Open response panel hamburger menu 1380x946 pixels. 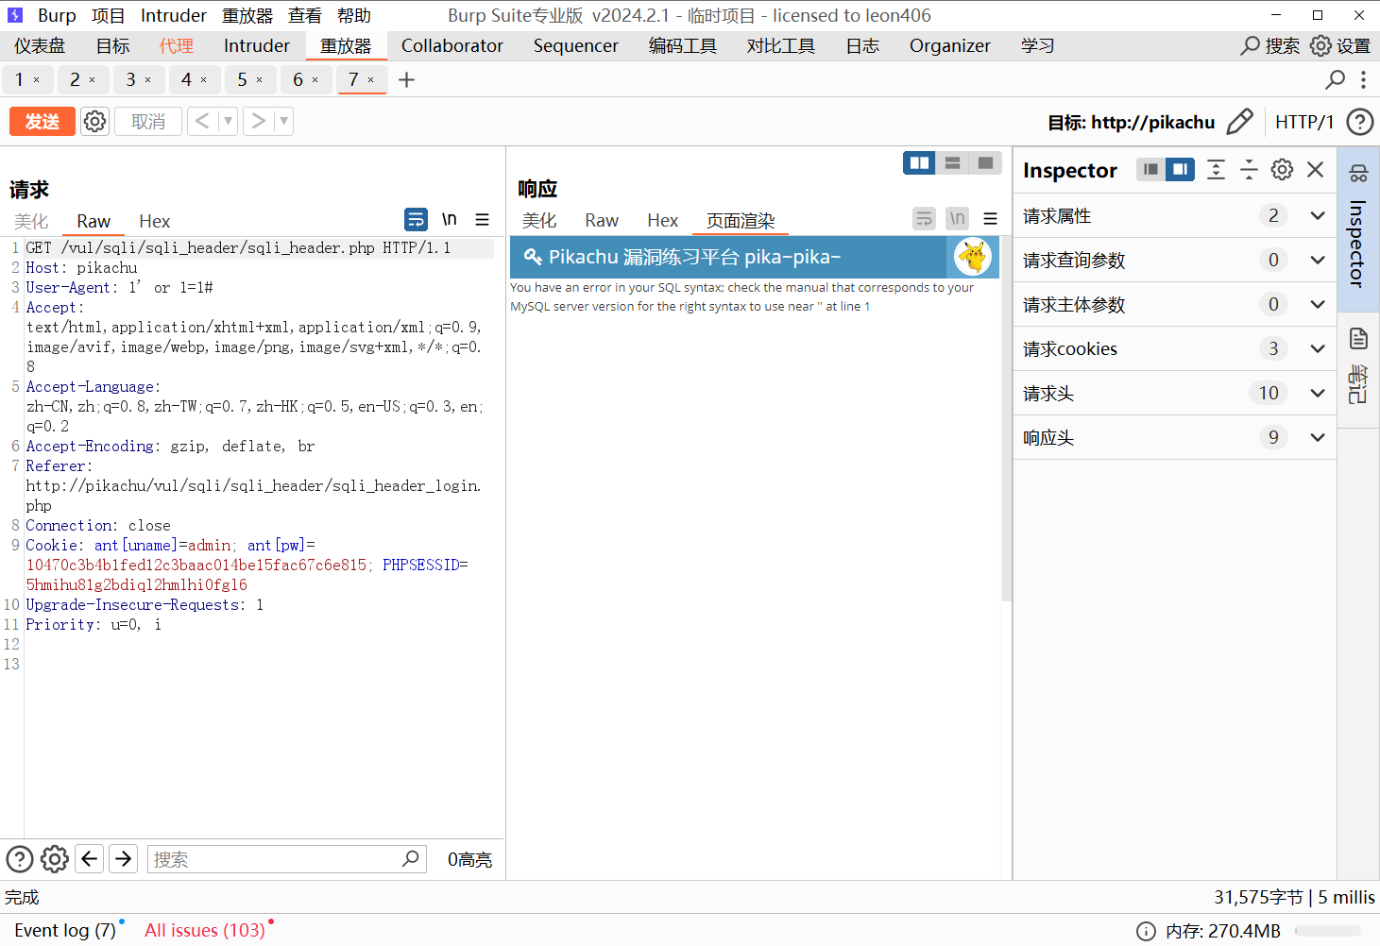click(x=990, y=219)
